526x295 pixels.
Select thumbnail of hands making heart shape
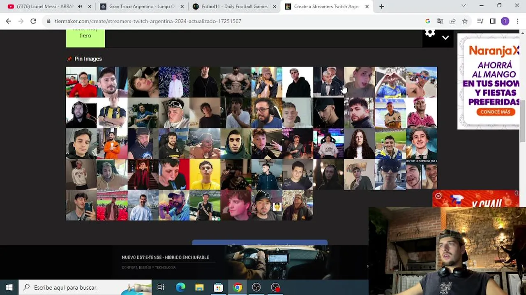coord(390,82)
